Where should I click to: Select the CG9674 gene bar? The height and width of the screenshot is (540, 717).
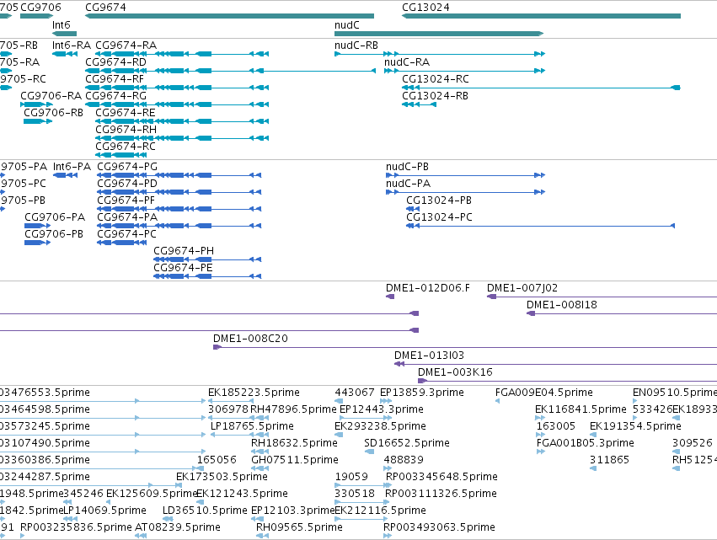[229, 16]
